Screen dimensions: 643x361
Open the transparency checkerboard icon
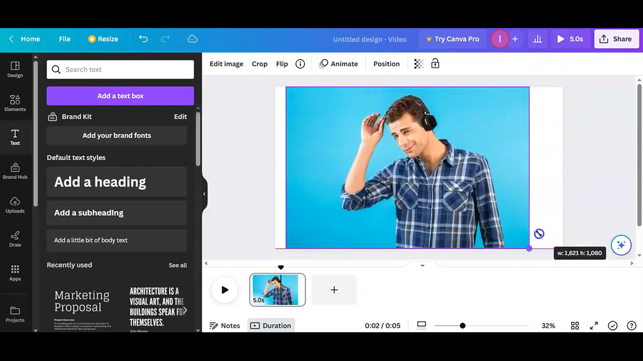(x=419, y=64)
